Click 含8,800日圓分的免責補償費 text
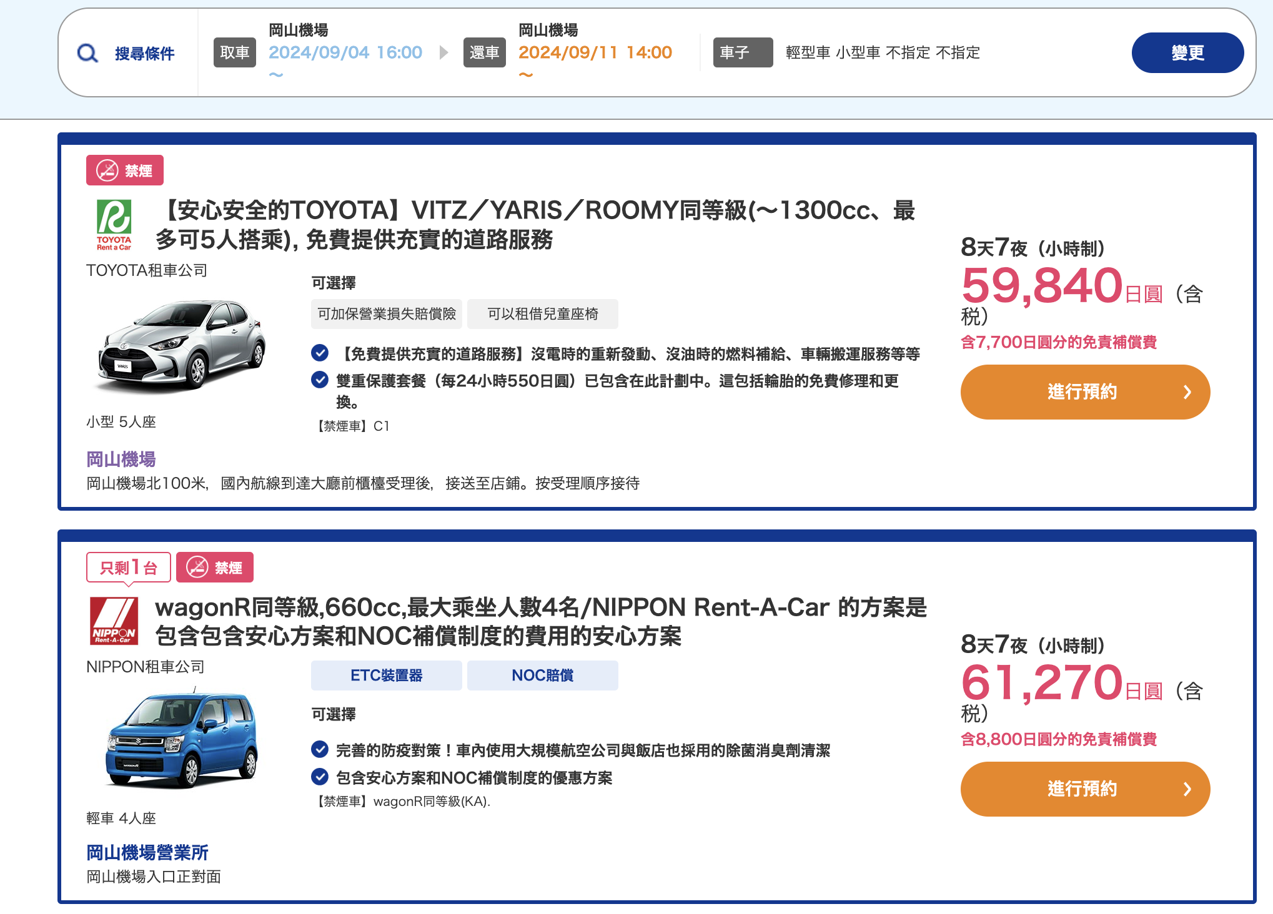This screenshot has width=1273, height=914. pos(1059,739)
